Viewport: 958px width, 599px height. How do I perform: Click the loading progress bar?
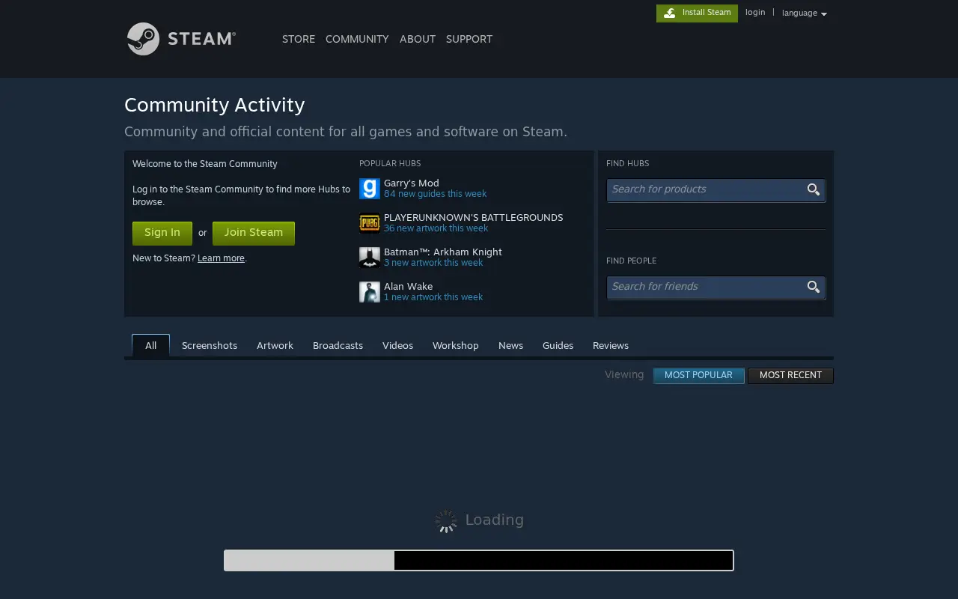479,560
